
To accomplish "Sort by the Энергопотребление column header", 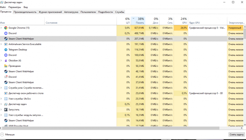I will 236,21.
